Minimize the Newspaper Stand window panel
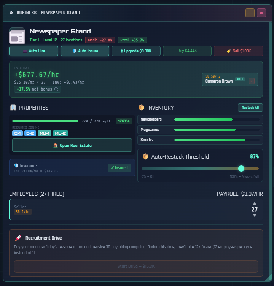This screenshot has width=274, height=286. point(250,13)
